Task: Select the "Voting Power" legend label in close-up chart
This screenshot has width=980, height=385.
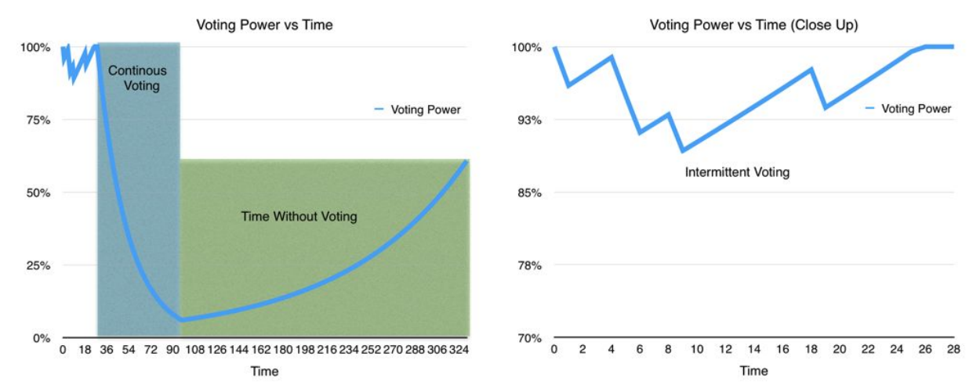Action: (916, 109)
